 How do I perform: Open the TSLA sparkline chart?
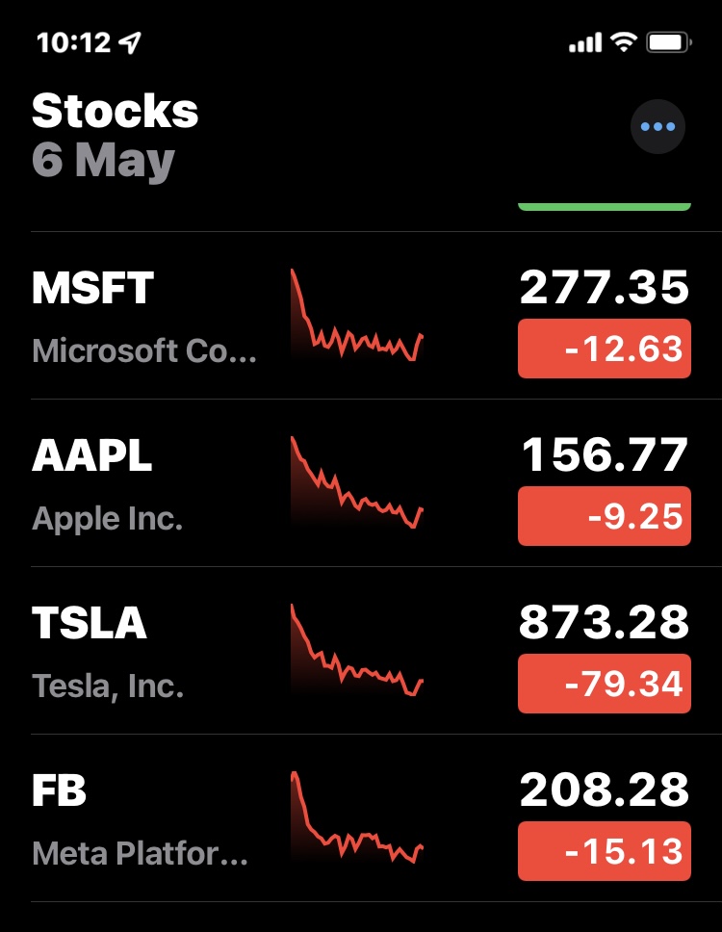(x=356, y=650)
